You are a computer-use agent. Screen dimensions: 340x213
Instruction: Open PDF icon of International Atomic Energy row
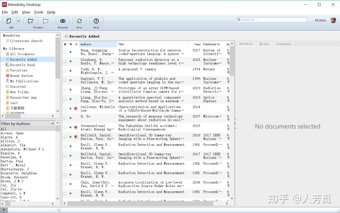(x=76, y=128)
